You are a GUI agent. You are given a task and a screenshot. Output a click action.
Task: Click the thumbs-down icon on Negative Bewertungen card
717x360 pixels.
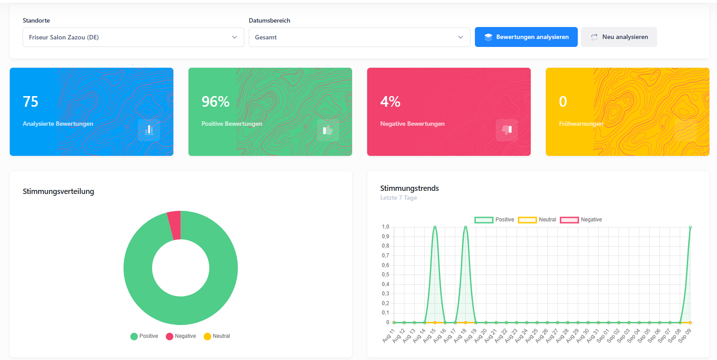point(507,130)
